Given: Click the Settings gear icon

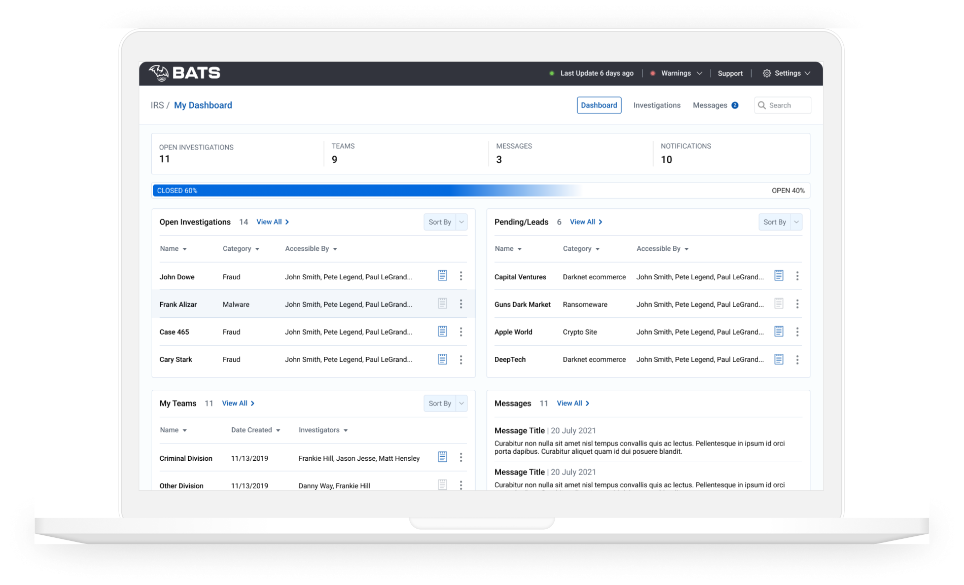Looking at the screenshot, I should click(x=766, y=74).
